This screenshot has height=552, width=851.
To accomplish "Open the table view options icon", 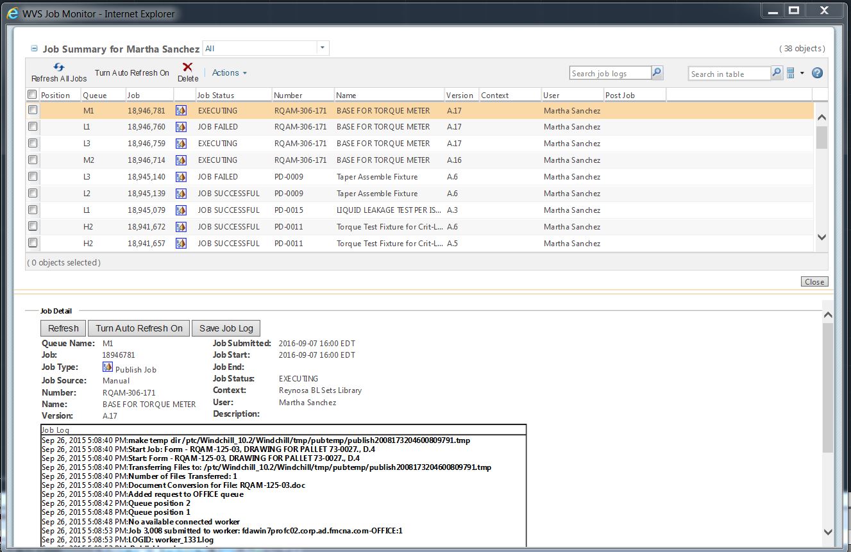I will pos(791,73).
